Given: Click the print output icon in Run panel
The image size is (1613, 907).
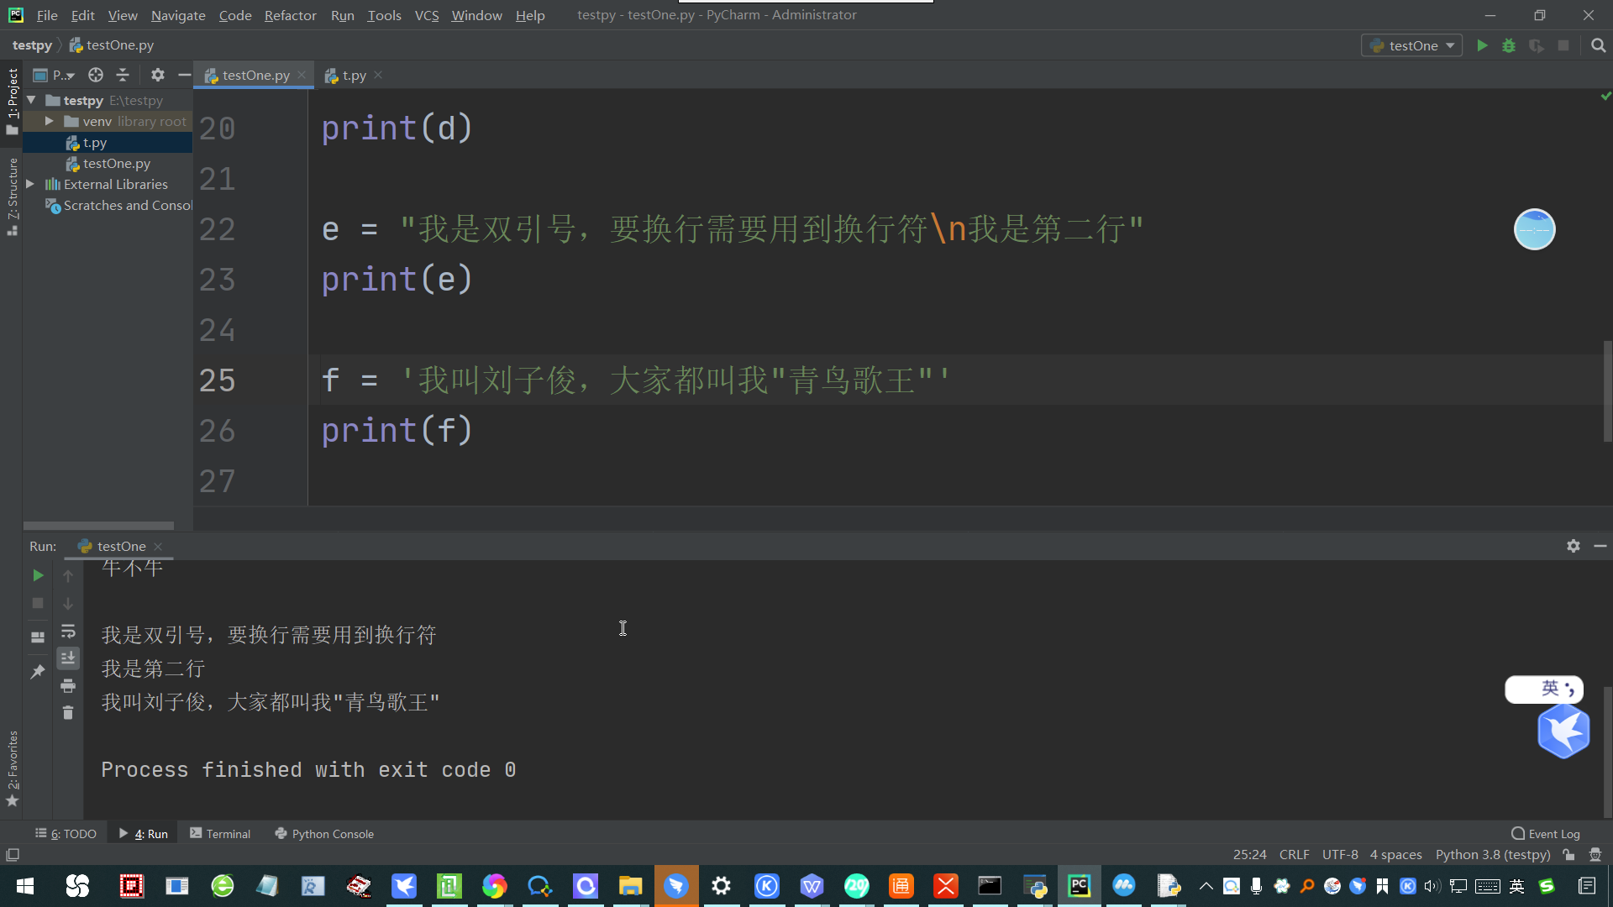Looking at the screenshot, I should (68, 685).
